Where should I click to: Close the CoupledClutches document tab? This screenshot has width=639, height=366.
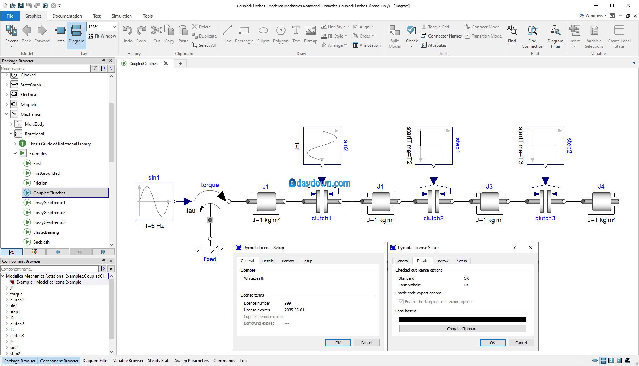[x=166, y=64]
